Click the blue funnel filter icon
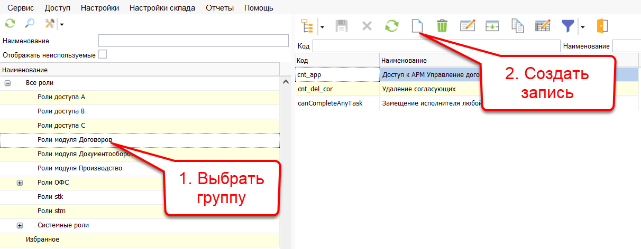 pyautogui.click(x=568, y=25)
